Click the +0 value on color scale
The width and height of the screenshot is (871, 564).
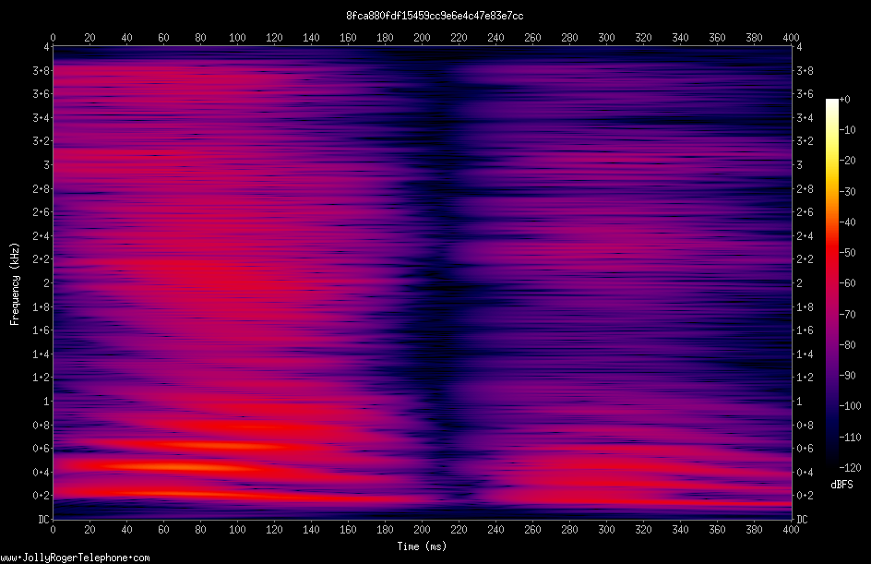[844, 100]
